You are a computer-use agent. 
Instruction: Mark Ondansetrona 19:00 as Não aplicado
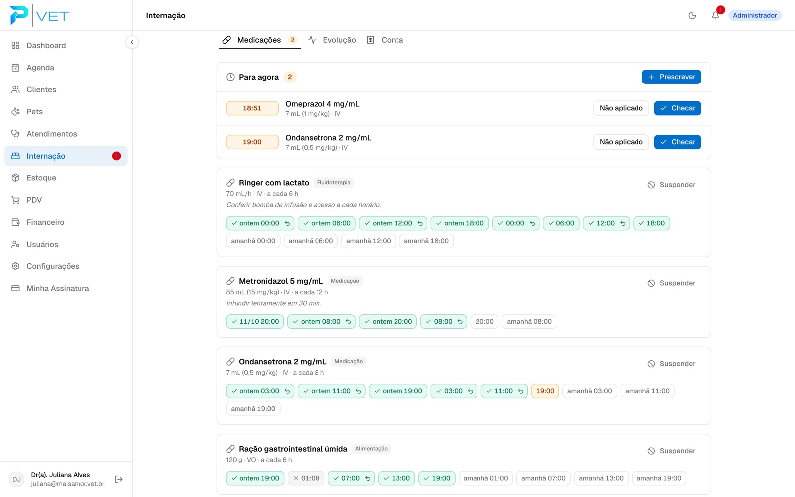(621, 142)
